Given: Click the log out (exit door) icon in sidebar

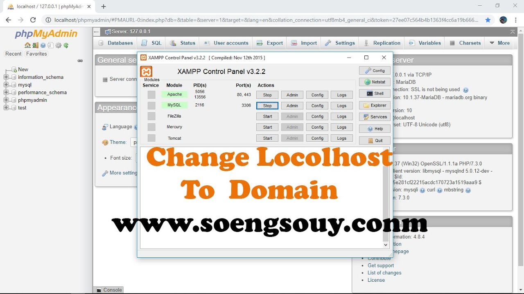Looking at the screenshot, I should click(36, 45).
